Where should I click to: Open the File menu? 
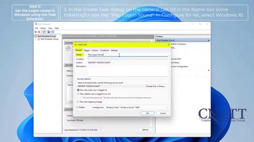37,28
